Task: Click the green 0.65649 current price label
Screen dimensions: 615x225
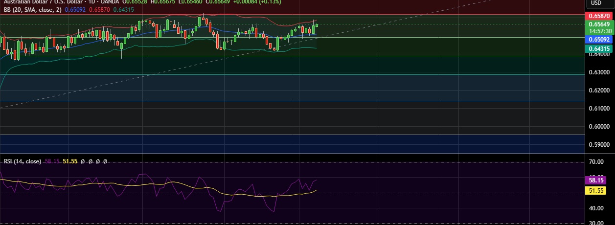Action: tap(599, 24)
